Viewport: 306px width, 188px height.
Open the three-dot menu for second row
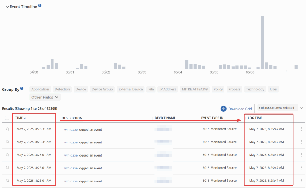301,142
